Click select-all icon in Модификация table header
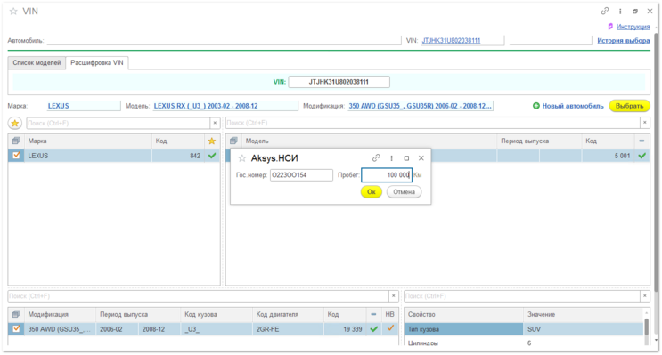The height and width of the screenshot is (355, 662). [16, 314]
